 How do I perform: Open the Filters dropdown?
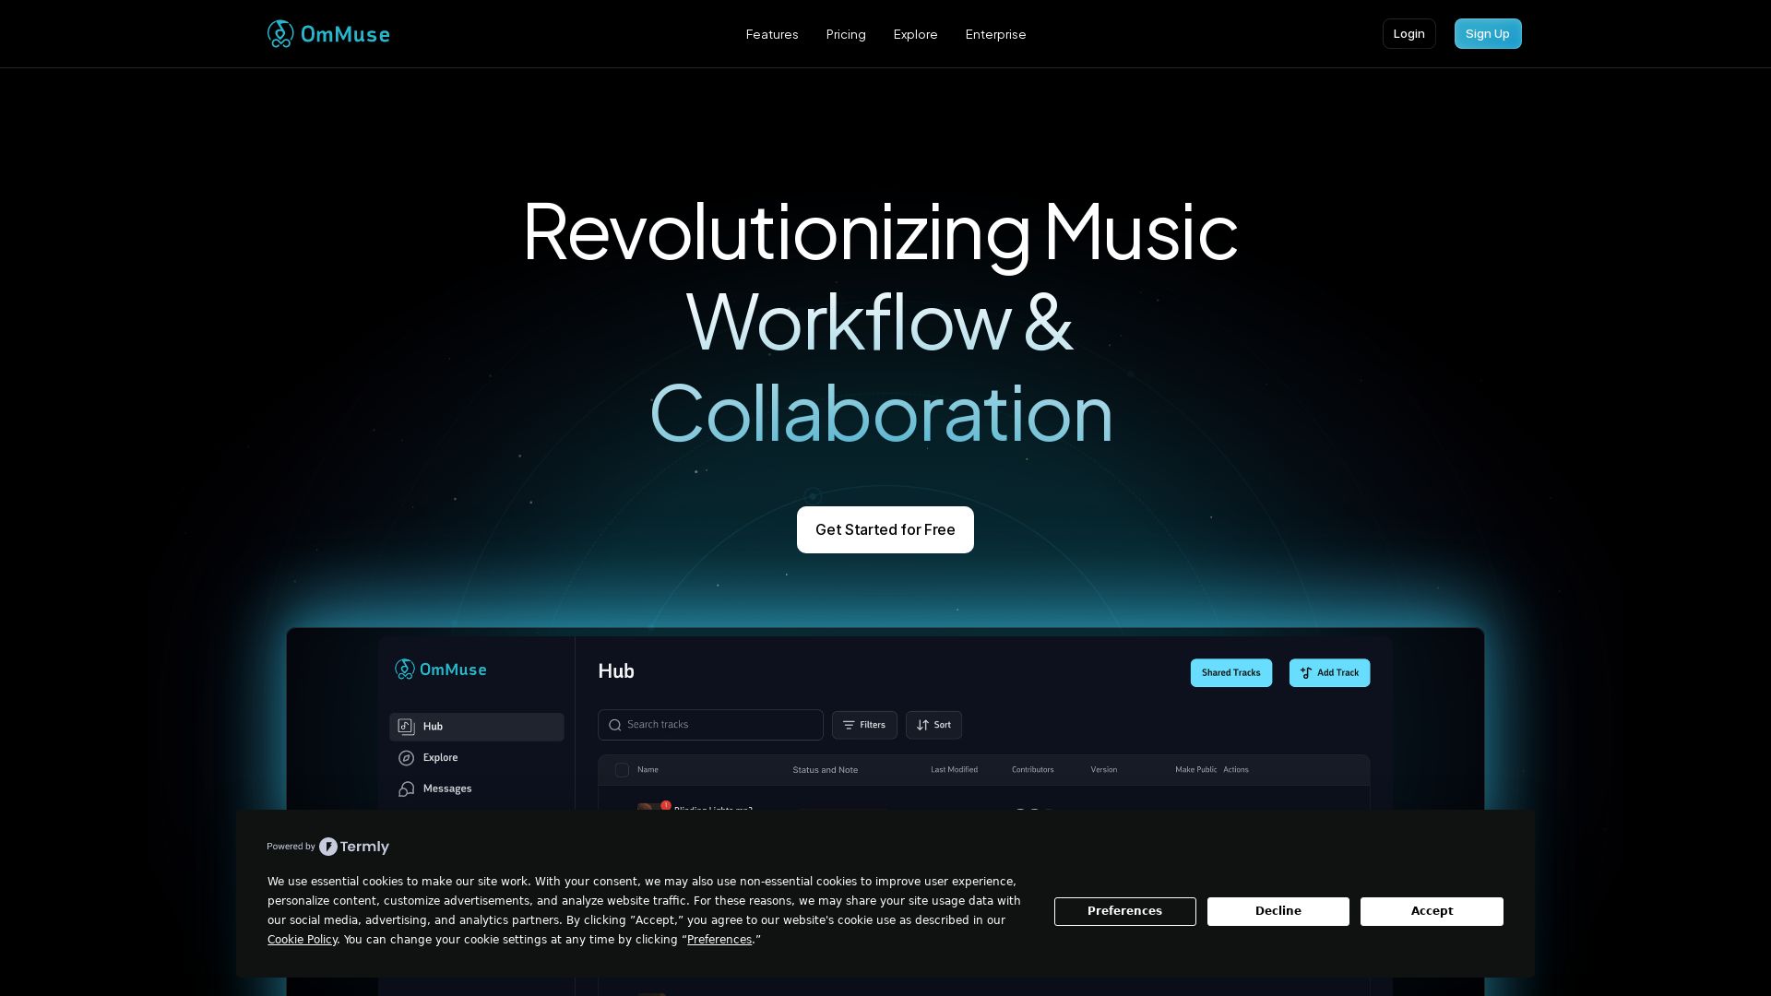(864, 726)
